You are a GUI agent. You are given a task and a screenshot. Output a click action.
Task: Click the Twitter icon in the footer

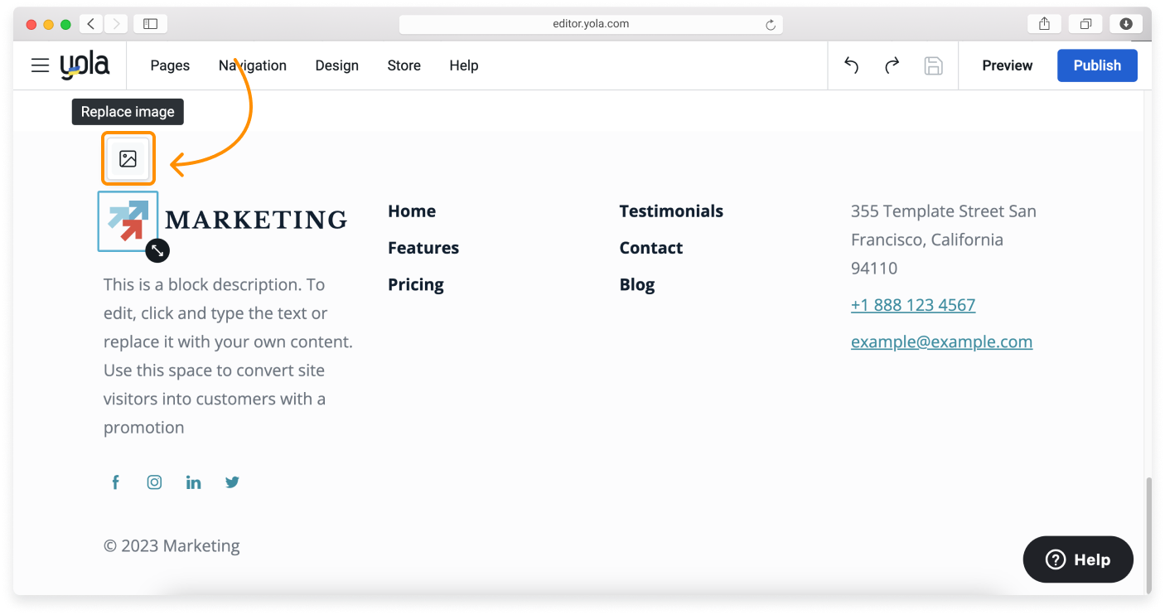pos(232,482)
